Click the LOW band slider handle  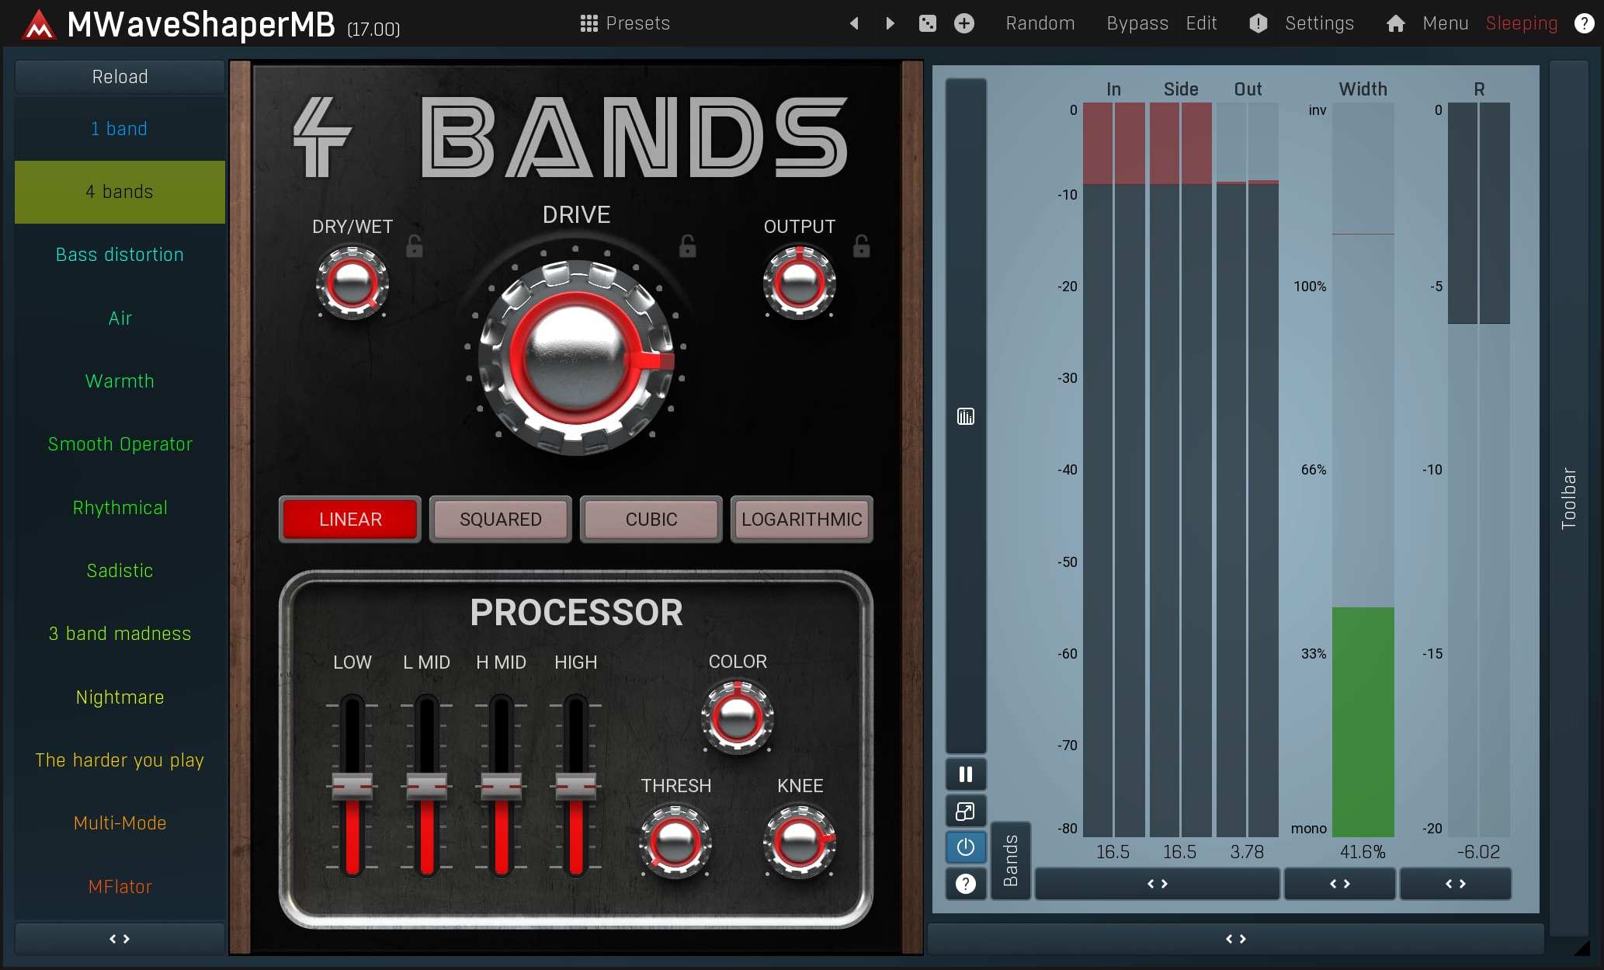coord(352,787)
